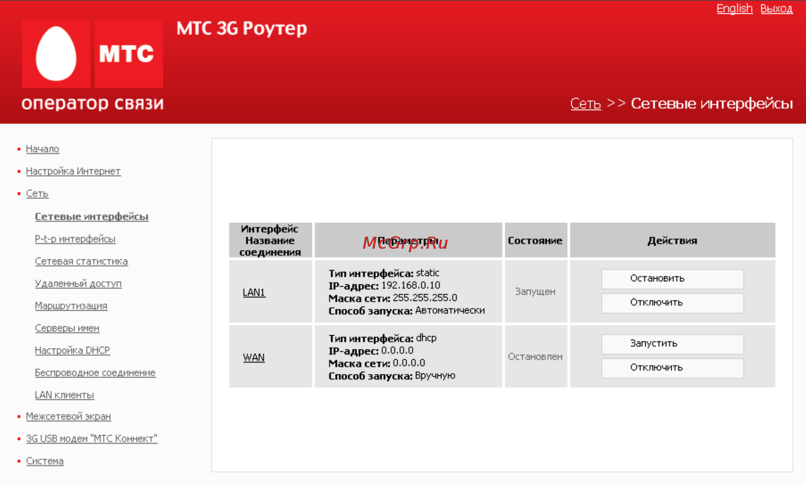This screenshot has width=806, height=485.
Task: Click WAN IP-адрес 0.0.0.0 text
Action: coord(371,351)
